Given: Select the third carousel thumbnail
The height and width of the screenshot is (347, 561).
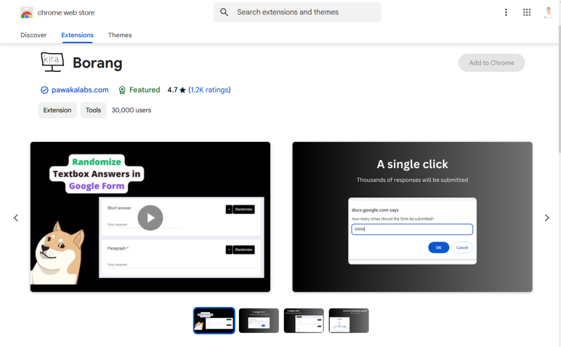Looking at the screenshot, I should coord(304,321).
